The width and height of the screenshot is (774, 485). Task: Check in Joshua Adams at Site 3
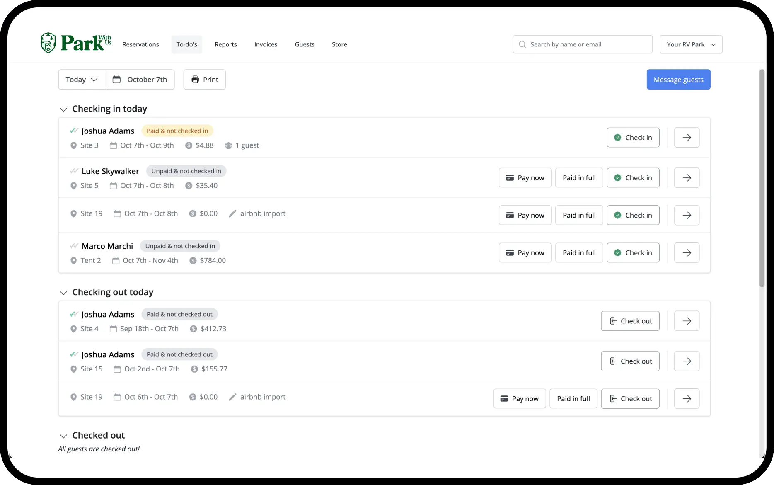(633, 138)
